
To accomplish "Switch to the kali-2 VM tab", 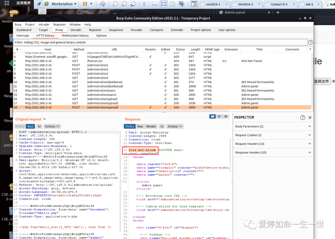I will click(309, 4).
